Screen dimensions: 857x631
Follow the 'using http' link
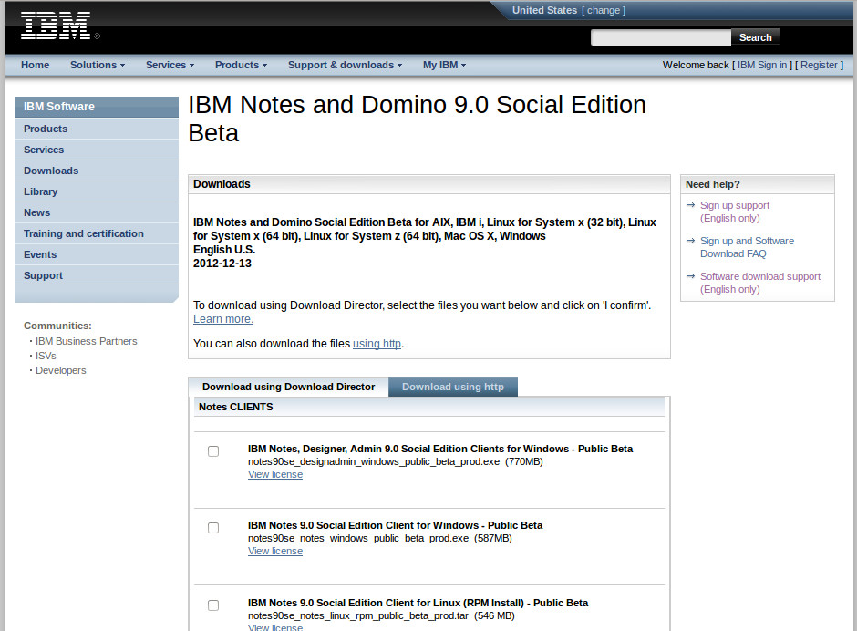[377, 344]
